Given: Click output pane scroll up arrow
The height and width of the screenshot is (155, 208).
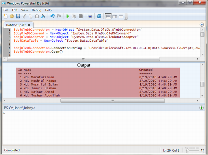Looking at the screenshot, I should [202, 65].
